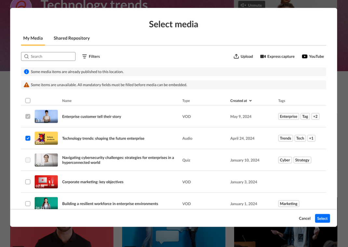Viewport: 348px width, 247px height.
Task: Click the search magnifier icon
Action: pyautogui.click(x=27, y=56)
